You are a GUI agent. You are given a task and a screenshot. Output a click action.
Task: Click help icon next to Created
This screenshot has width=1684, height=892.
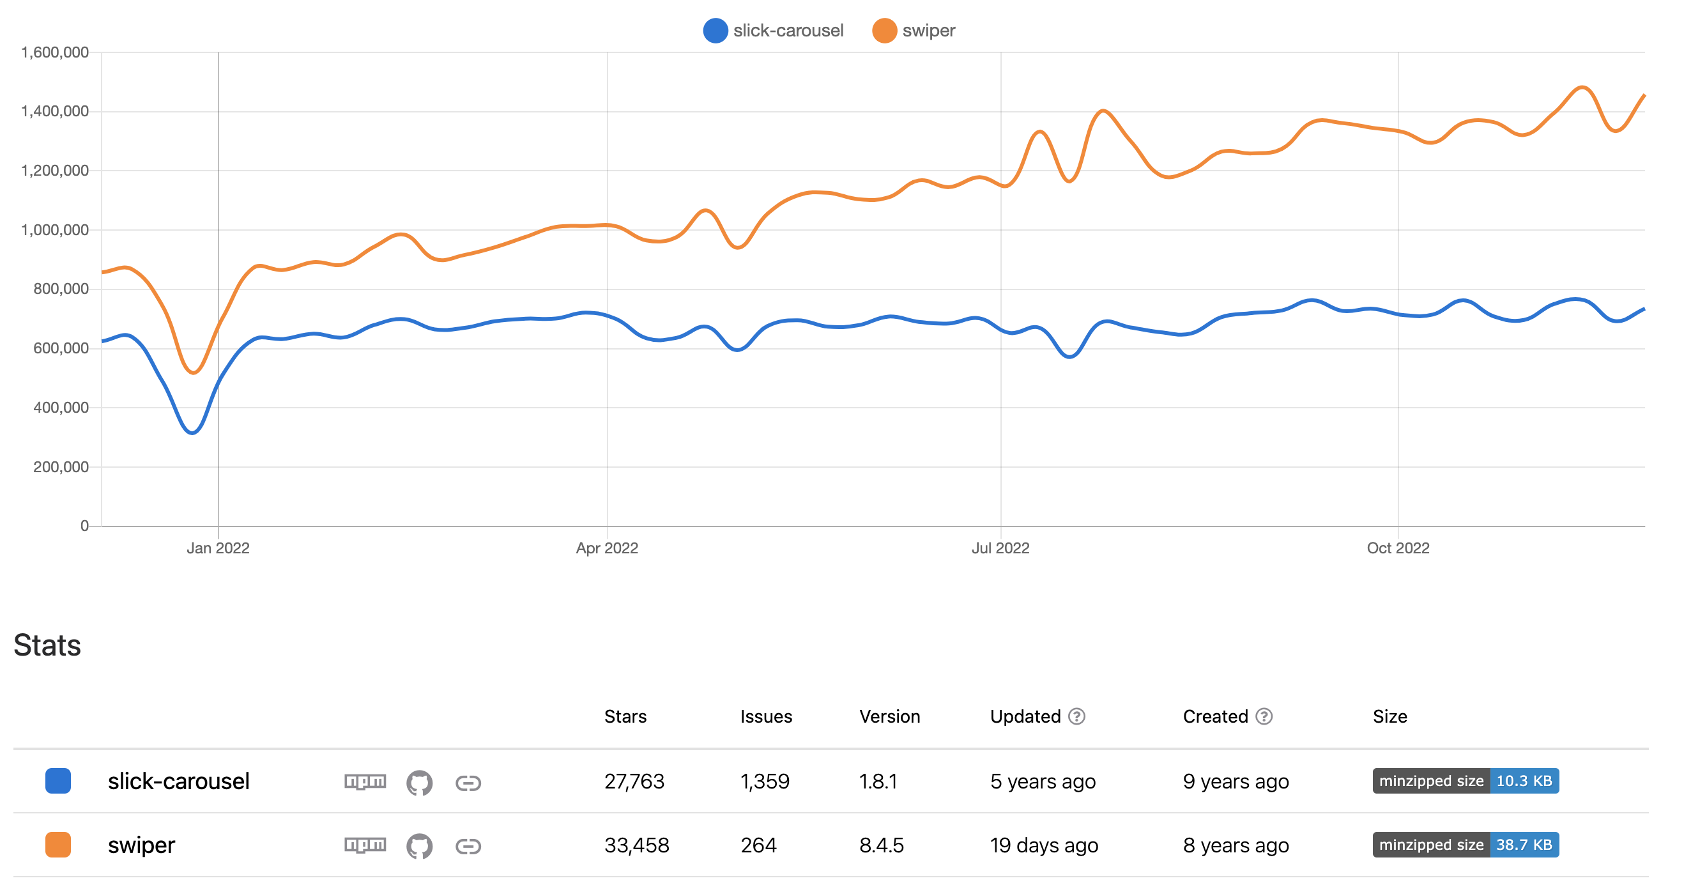(x=1264, y=717)
